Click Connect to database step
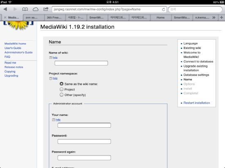This screenshot has width=225, height=168. (x=198, y=62)
